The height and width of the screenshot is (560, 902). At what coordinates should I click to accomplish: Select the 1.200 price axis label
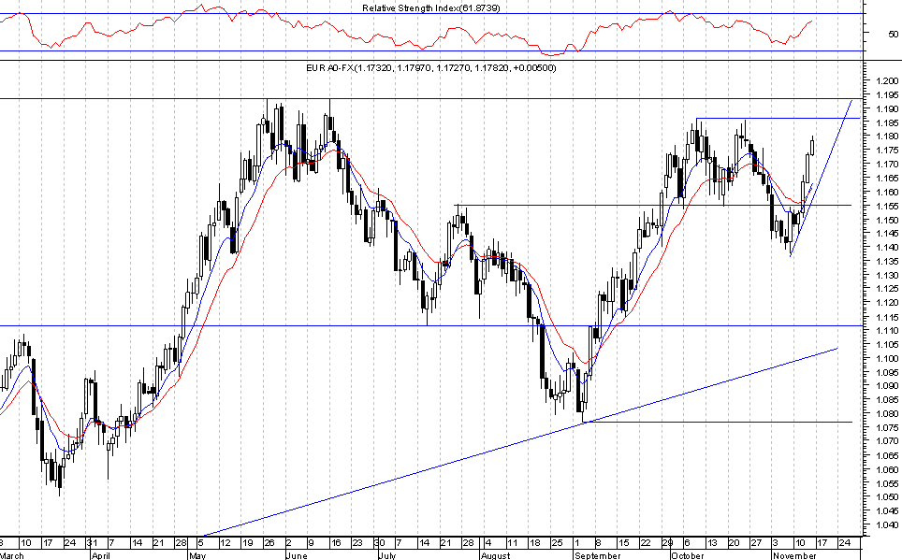click(x=887, y=81)
